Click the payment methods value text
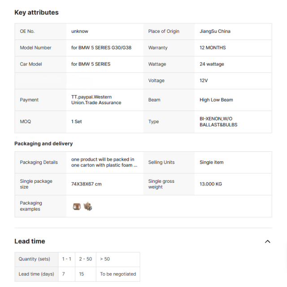Image resolution: width=287 pixels, height=287 pixels. [x=96, y=100]
